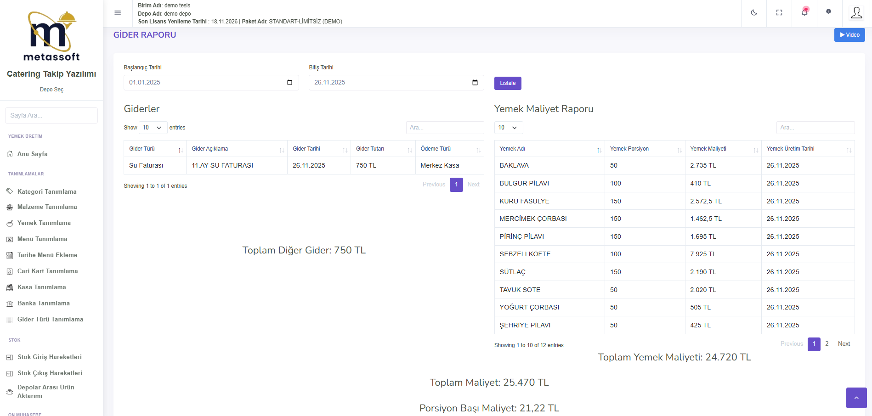Play the Video tutorial button

849,35
